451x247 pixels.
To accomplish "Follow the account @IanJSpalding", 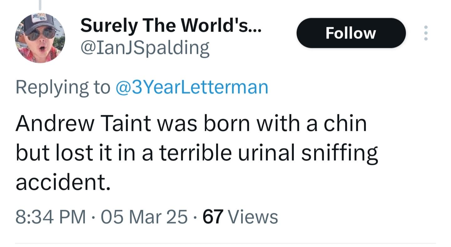I will click(350, 33).
